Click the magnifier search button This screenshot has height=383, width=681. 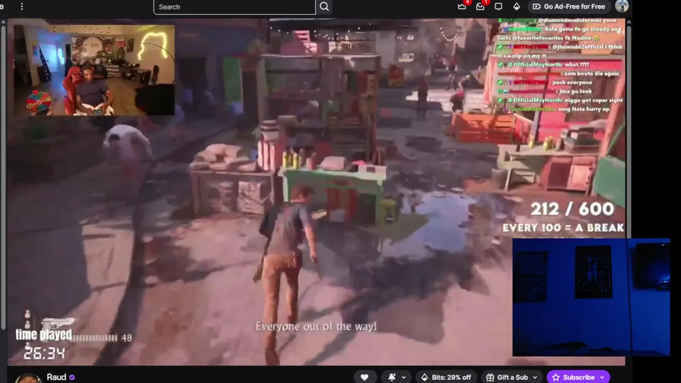[324, 7]
